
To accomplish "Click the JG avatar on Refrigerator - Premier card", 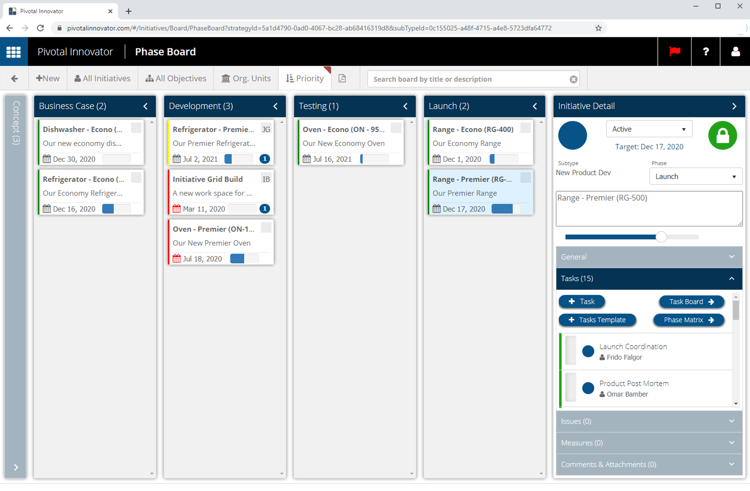I will click(266, 129).
